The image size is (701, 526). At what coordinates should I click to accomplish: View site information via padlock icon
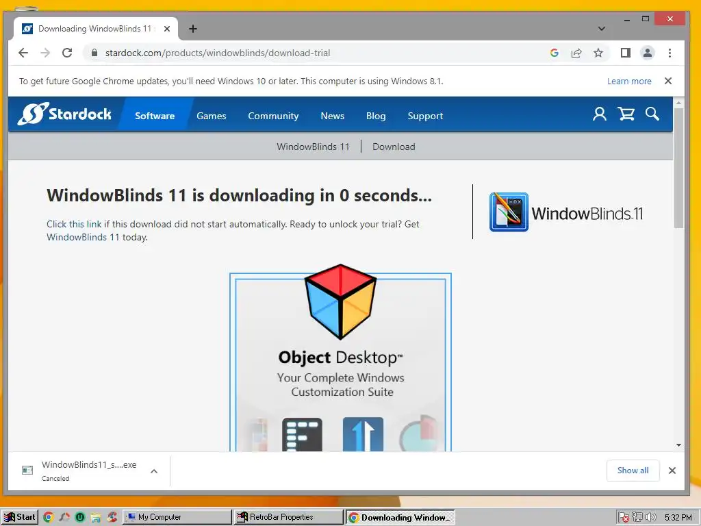coord(94,53)
